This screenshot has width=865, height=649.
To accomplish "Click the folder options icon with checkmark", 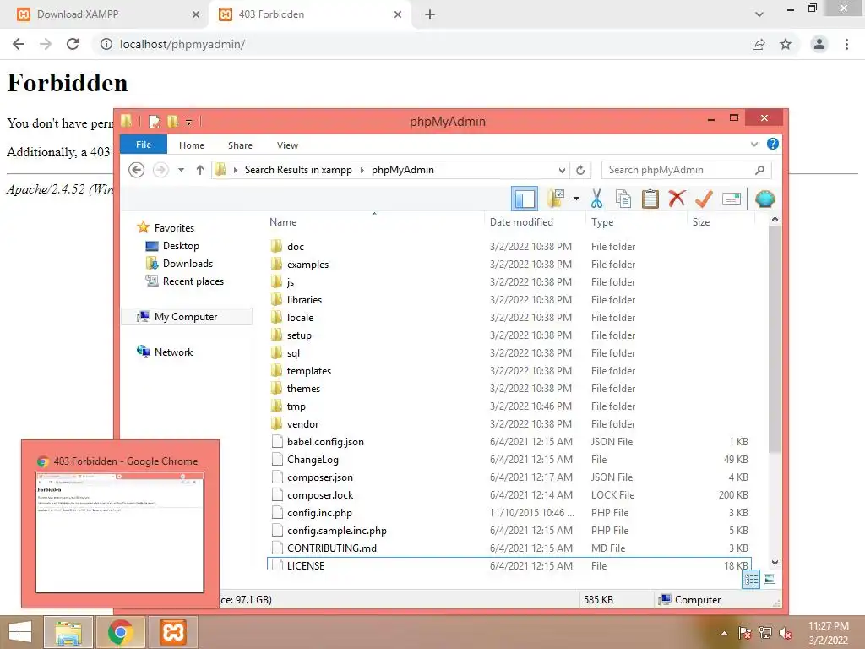I will pyautogui.click(x=556, y=198).
